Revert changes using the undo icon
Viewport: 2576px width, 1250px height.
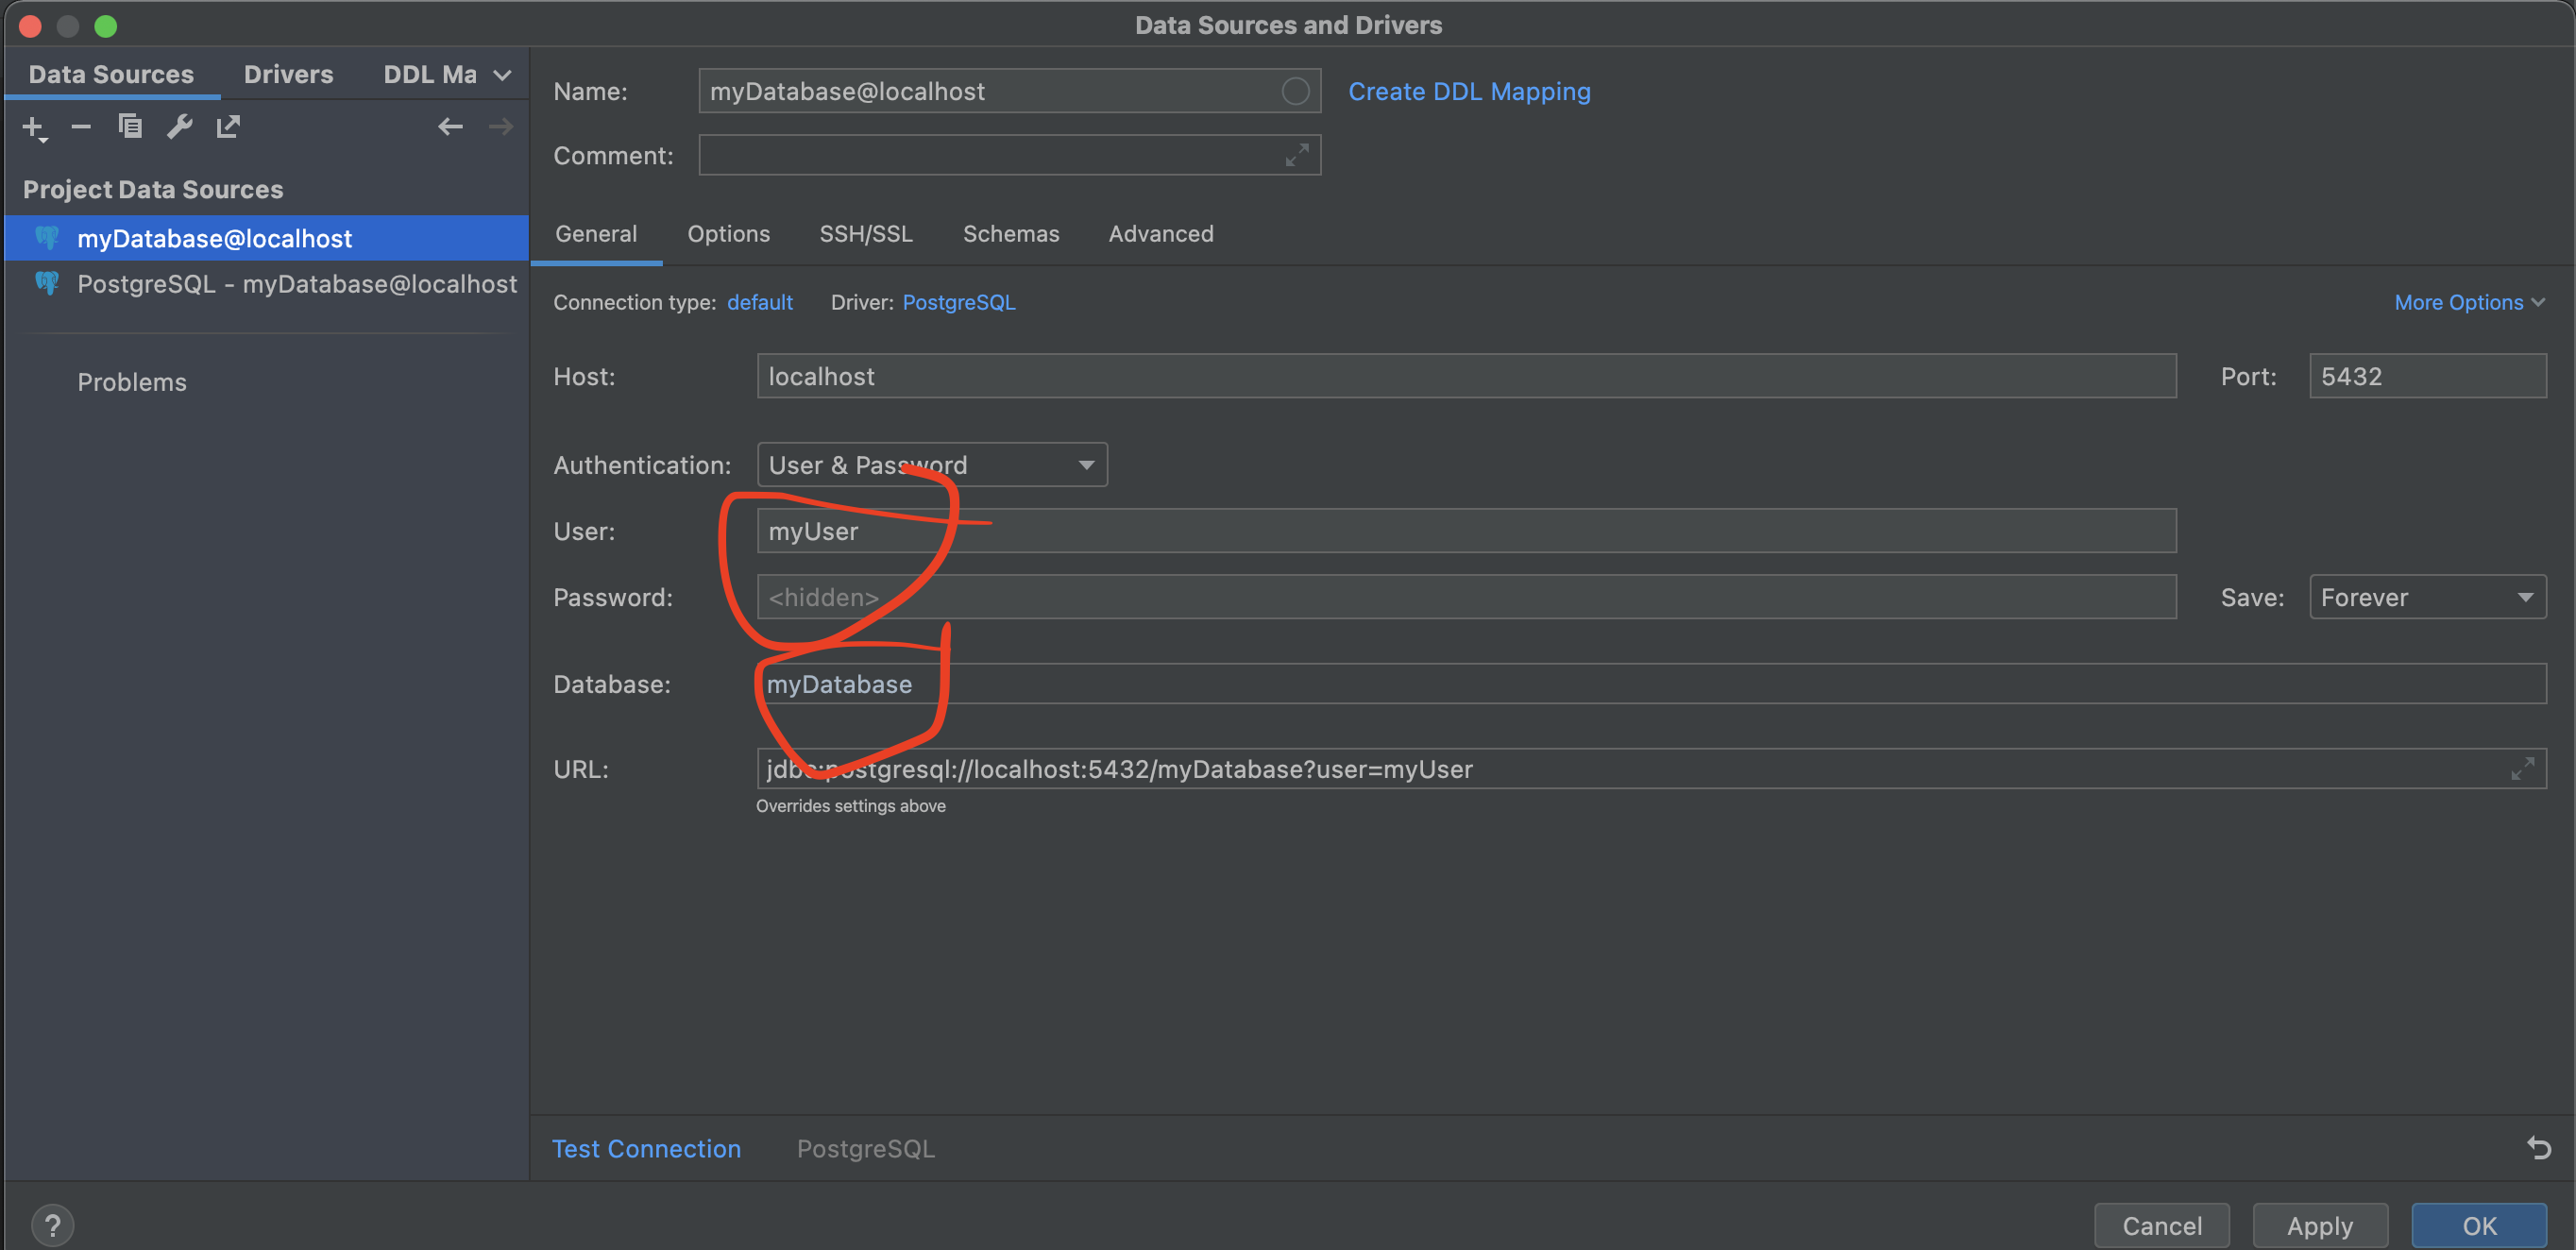[x=2541, y=1147]
